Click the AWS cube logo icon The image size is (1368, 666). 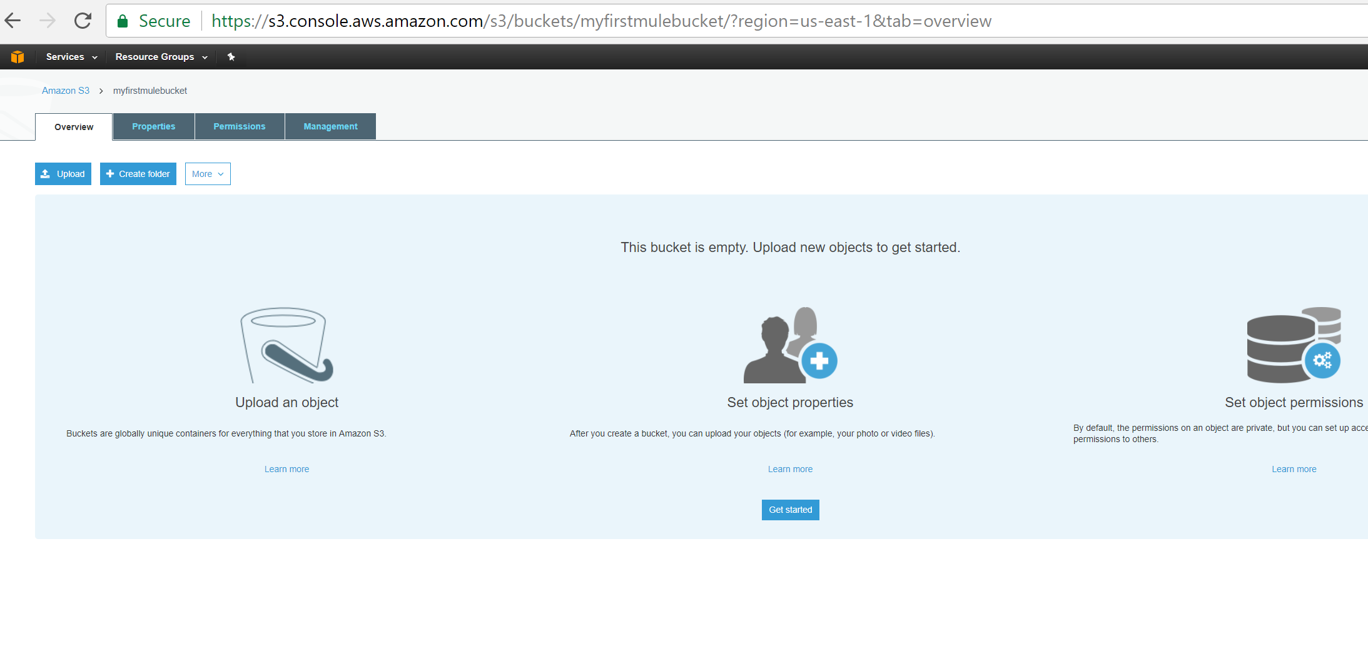click(18, 57)
